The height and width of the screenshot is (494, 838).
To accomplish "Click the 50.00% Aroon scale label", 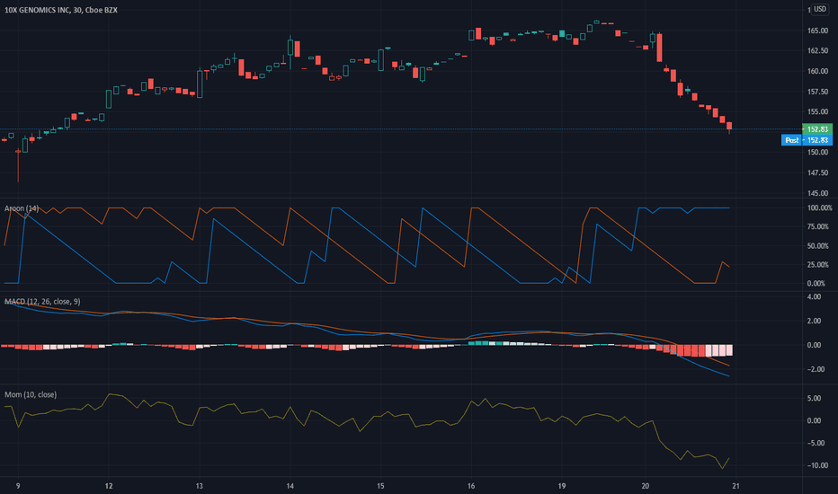I will point(819,246).
